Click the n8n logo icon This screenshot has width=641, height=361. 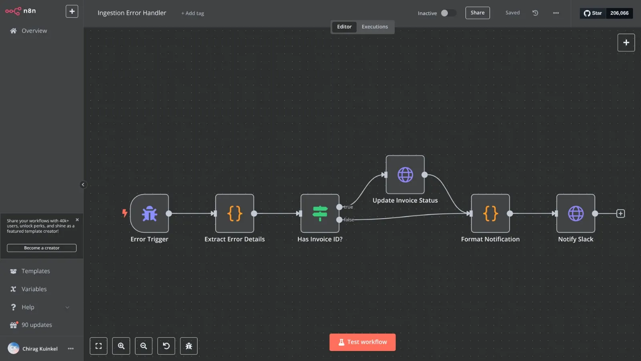(13, 11)
